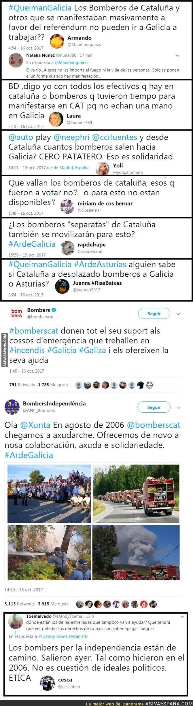193x706 pixels.
Task: Expand BombersIndependència tweet options chevron
Action: [x=179, y=408]
